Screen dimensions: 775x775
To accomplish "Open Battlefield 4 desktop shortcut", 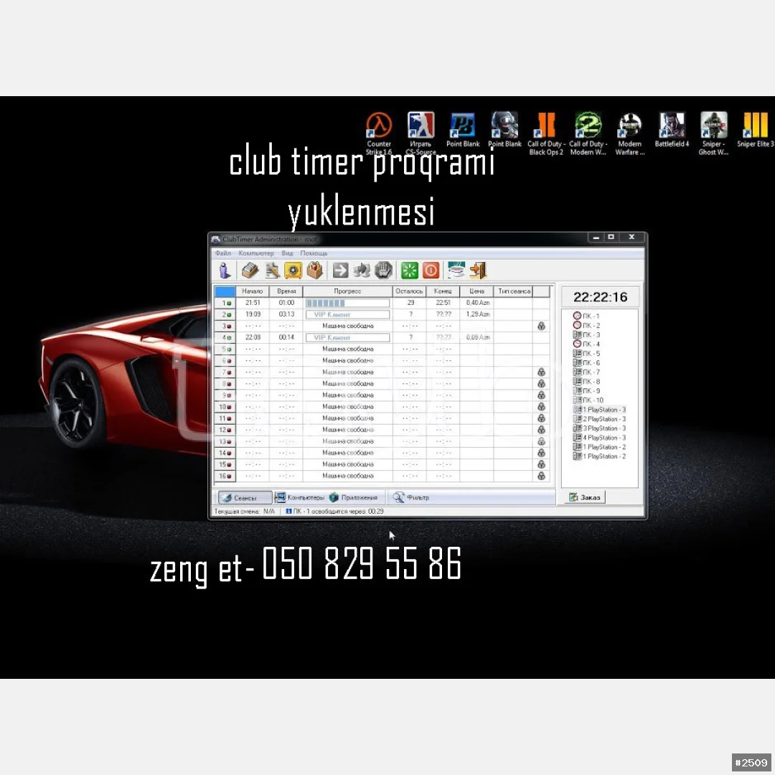I will [x=672, y=127].
